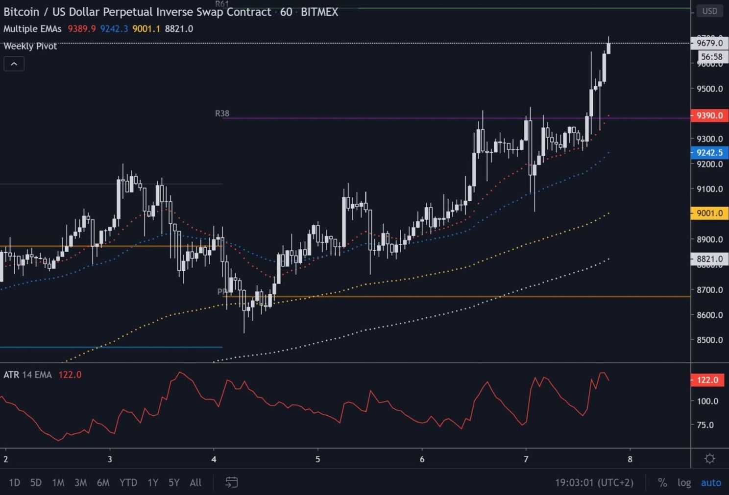Collapse the indicator legend chevron
This screenshot has width=729, height=495.
(14, 64)
